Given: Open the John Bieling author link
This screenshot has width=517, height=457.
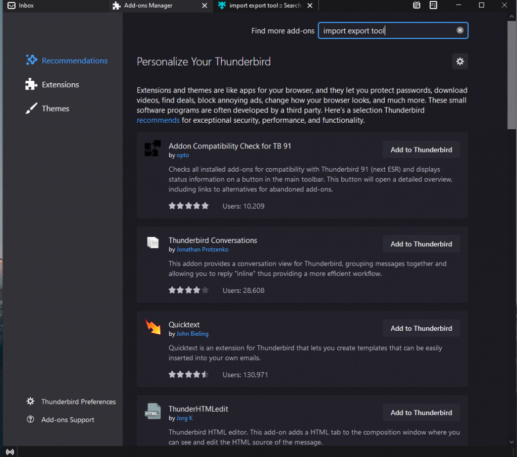Looking at the screenshot, I should pyautogui.click(x=192, y=334).
